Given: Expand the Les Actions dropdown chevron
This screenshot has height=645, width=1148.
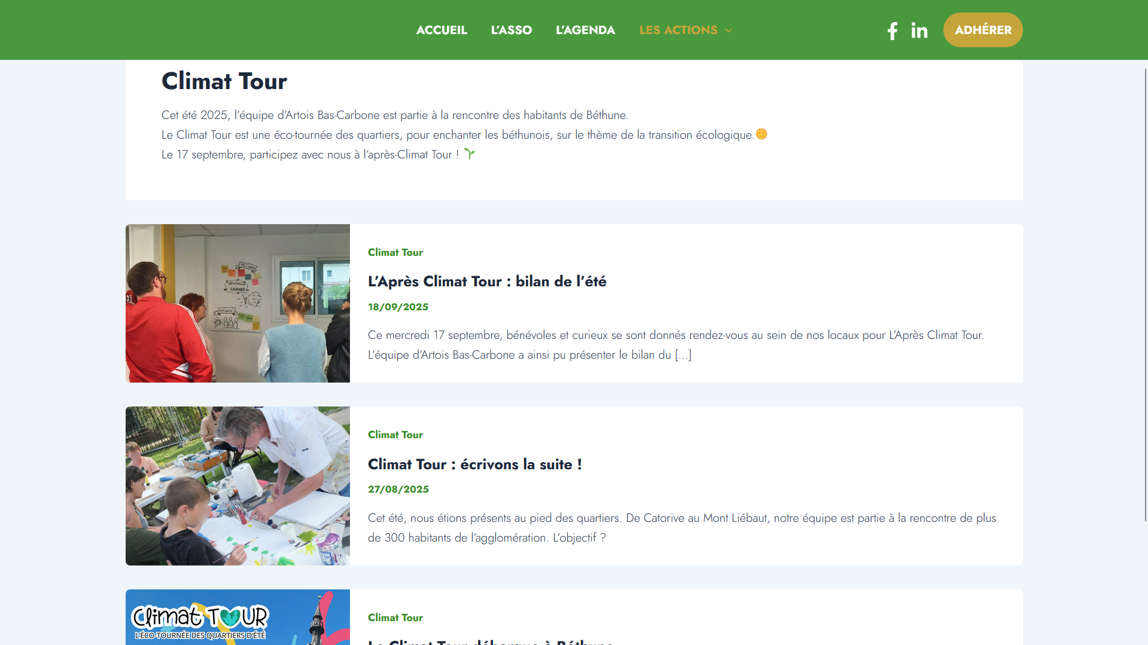Looking at the screenshot, I should 729,30.
